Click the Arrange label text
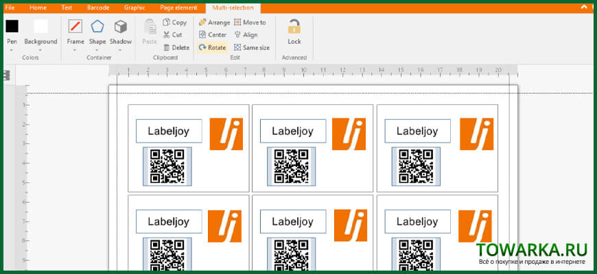 [x=219, y=23]
